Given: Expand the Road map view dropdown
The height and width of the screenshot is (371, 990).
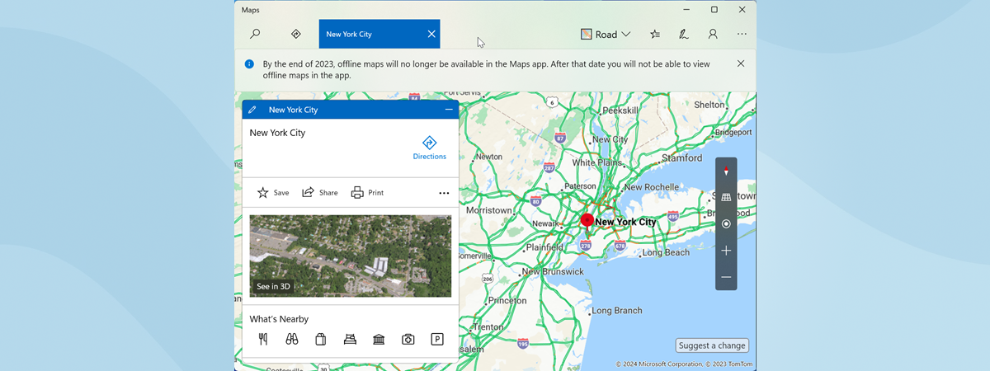Looking at the screenshot, I should click(606, 34).
